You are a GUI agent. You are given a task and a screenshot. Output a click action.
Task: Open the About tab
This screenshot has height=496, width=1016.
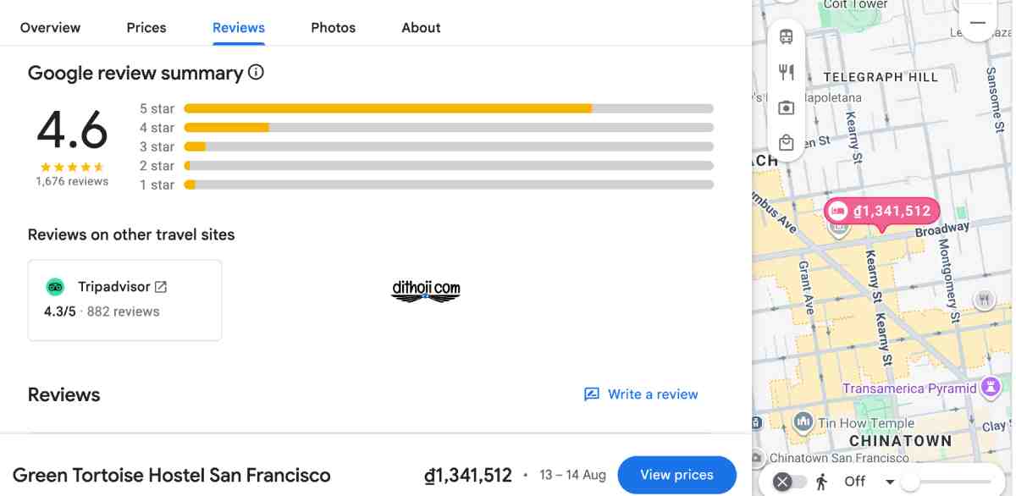click(421, 27)
